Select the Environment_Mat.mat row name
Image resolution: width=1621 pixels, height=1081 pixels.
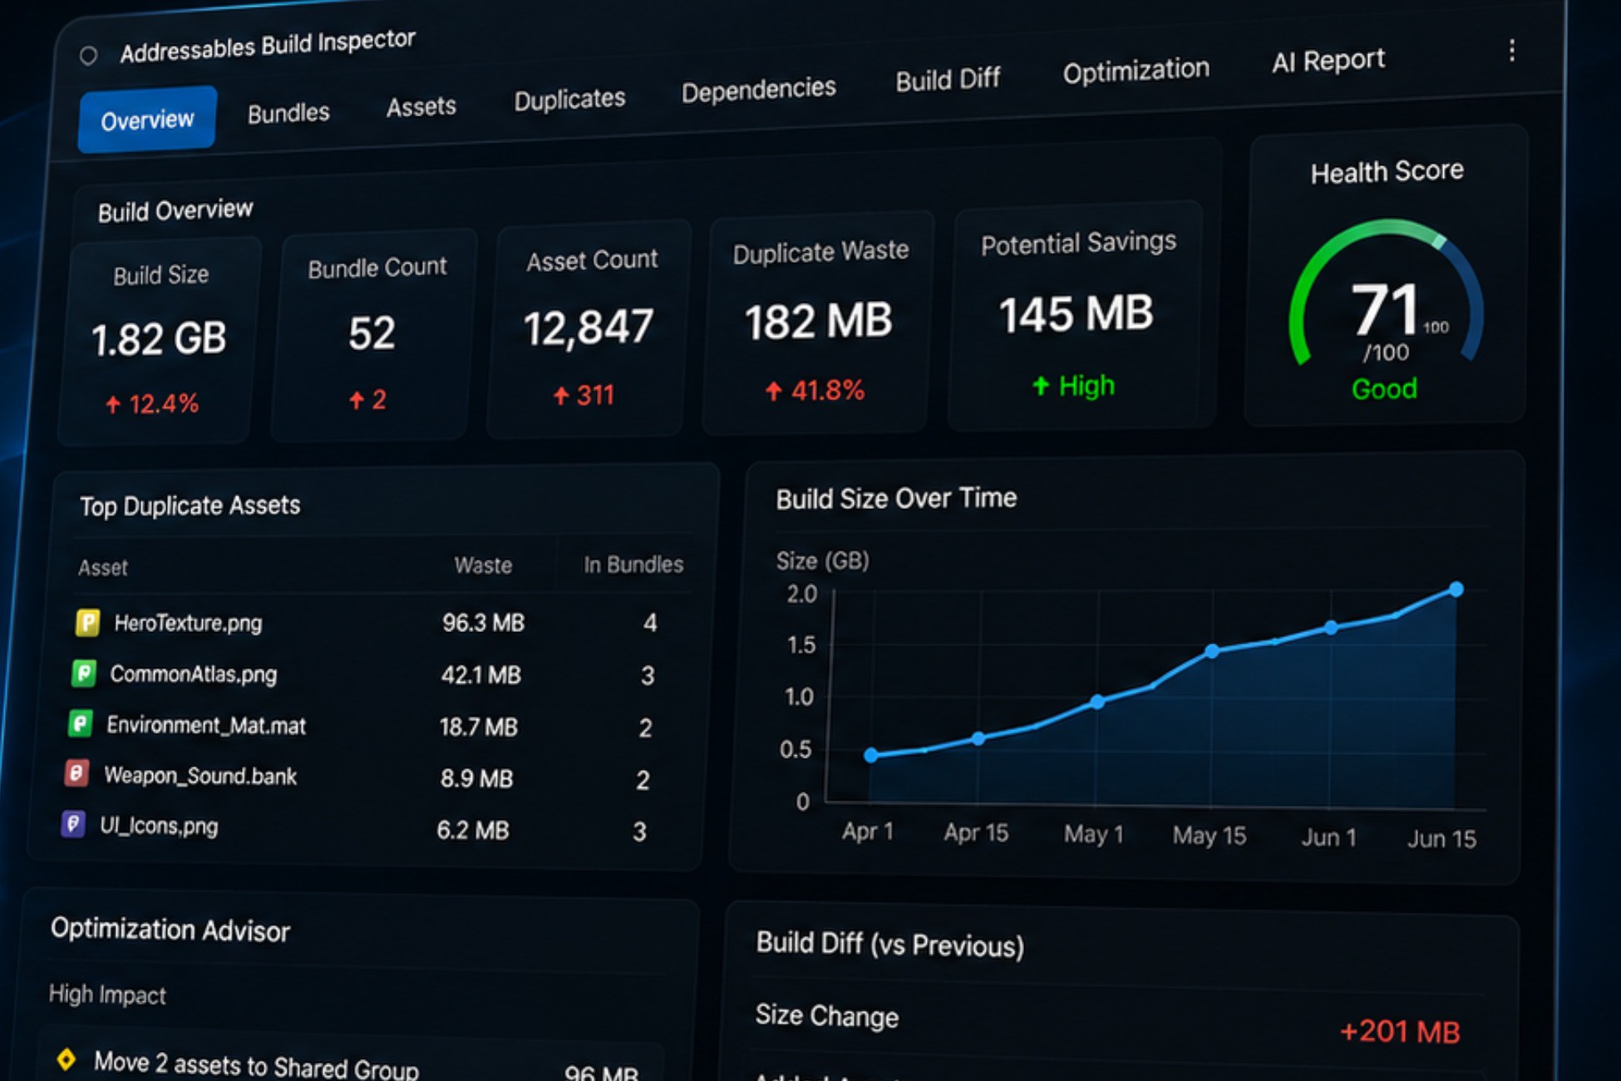[206, 725]
